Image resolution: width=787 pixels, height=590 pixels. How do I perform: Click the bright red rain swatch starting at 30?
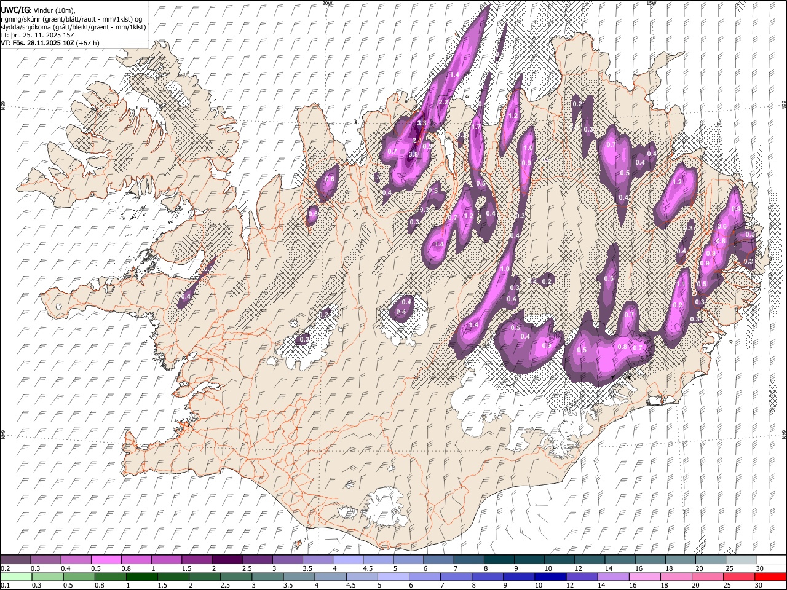pyautogui.click(x=770, y=577)
